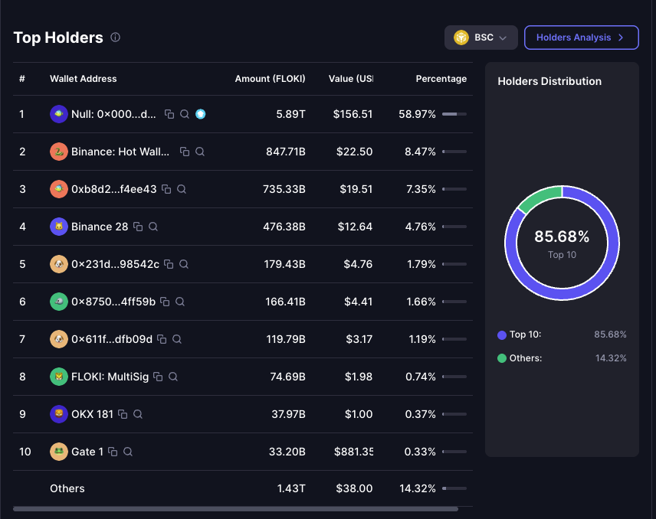Copy the 0x231d...98542c wallet address
The width and height of the screenshot is (656, 519).
tap(169, 264)
